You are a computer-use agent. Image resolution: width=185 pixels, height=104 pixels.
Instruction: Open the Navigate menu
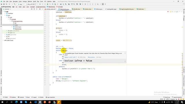tap(15, 1)
